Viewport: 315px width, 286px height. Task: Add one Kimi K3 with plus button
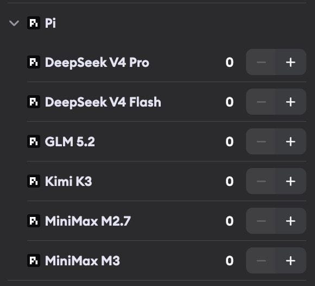291,181
